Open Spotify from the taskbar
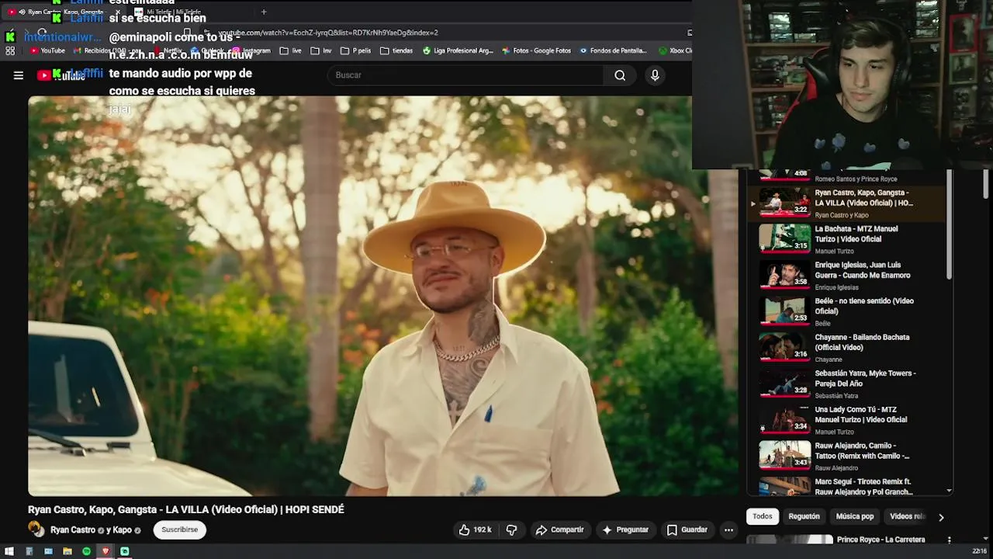 pyautogui.click(x=86, y=551)
